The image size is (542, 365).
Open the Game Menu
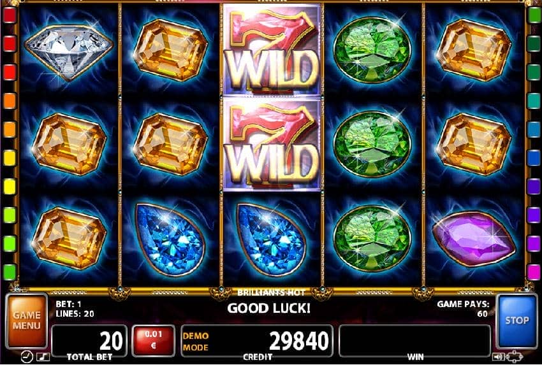pos(27,321)
